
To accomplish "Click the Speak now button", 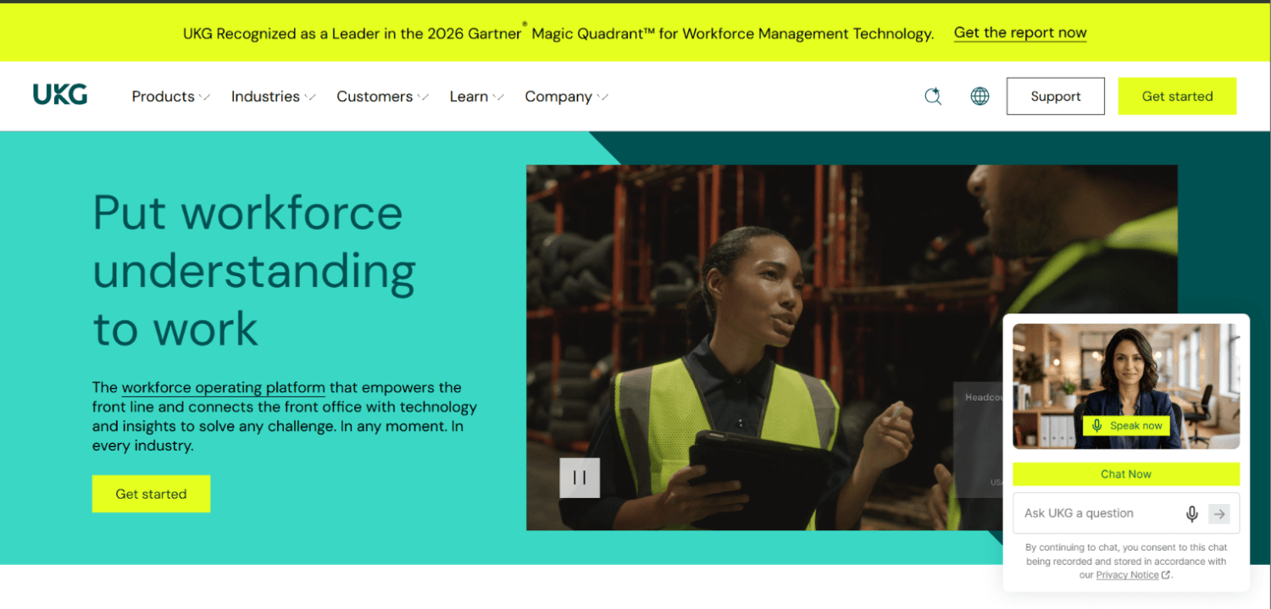I will click(x=1126, y=426).
